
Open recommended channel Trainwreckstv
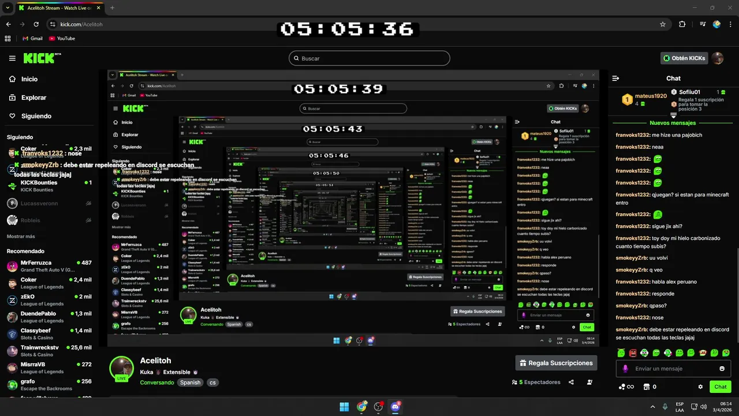(x=50, y=351)
